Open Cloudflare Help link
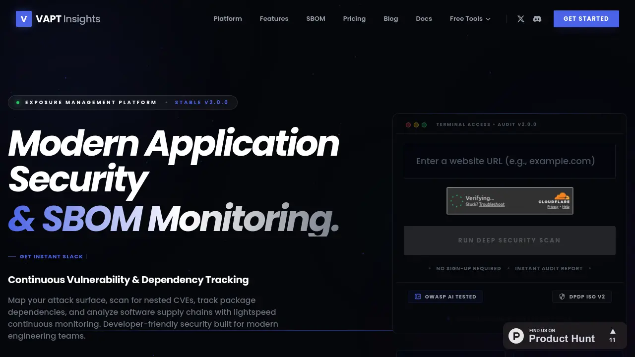The height and width of the screenshot is (357, 635). (x=566, y=206)
